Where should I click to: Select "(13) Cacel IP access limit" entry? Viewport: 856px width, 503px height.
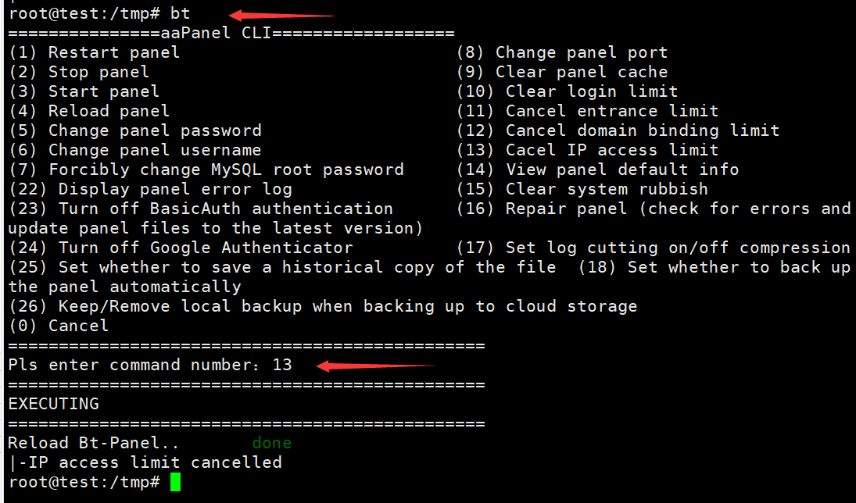[587, 150]
